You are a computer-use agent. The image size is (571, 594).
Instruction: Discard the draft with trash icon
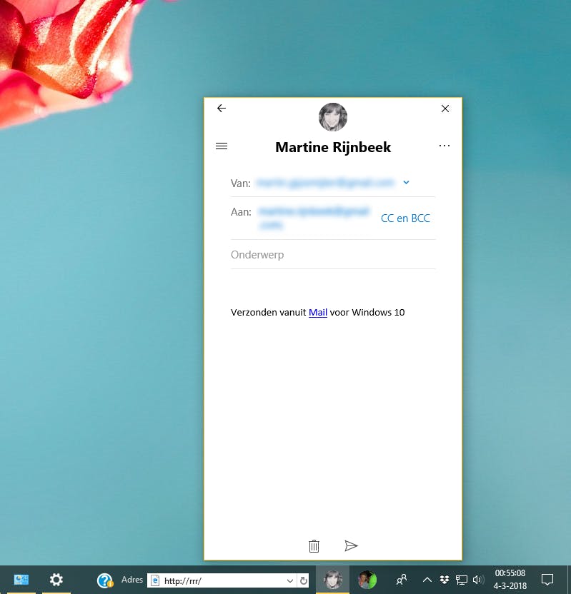pyautogui.click(x=314, y=546)
